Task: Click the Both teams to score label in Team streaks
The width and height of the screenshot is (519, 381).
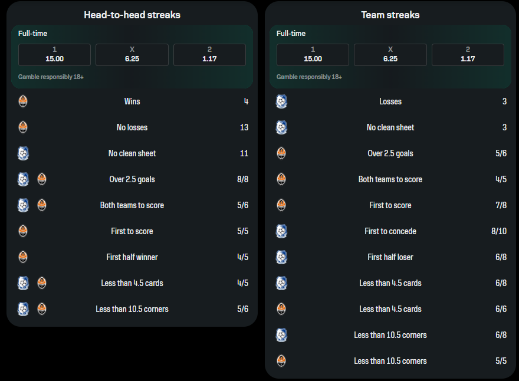Action: [x=390, y=179]
